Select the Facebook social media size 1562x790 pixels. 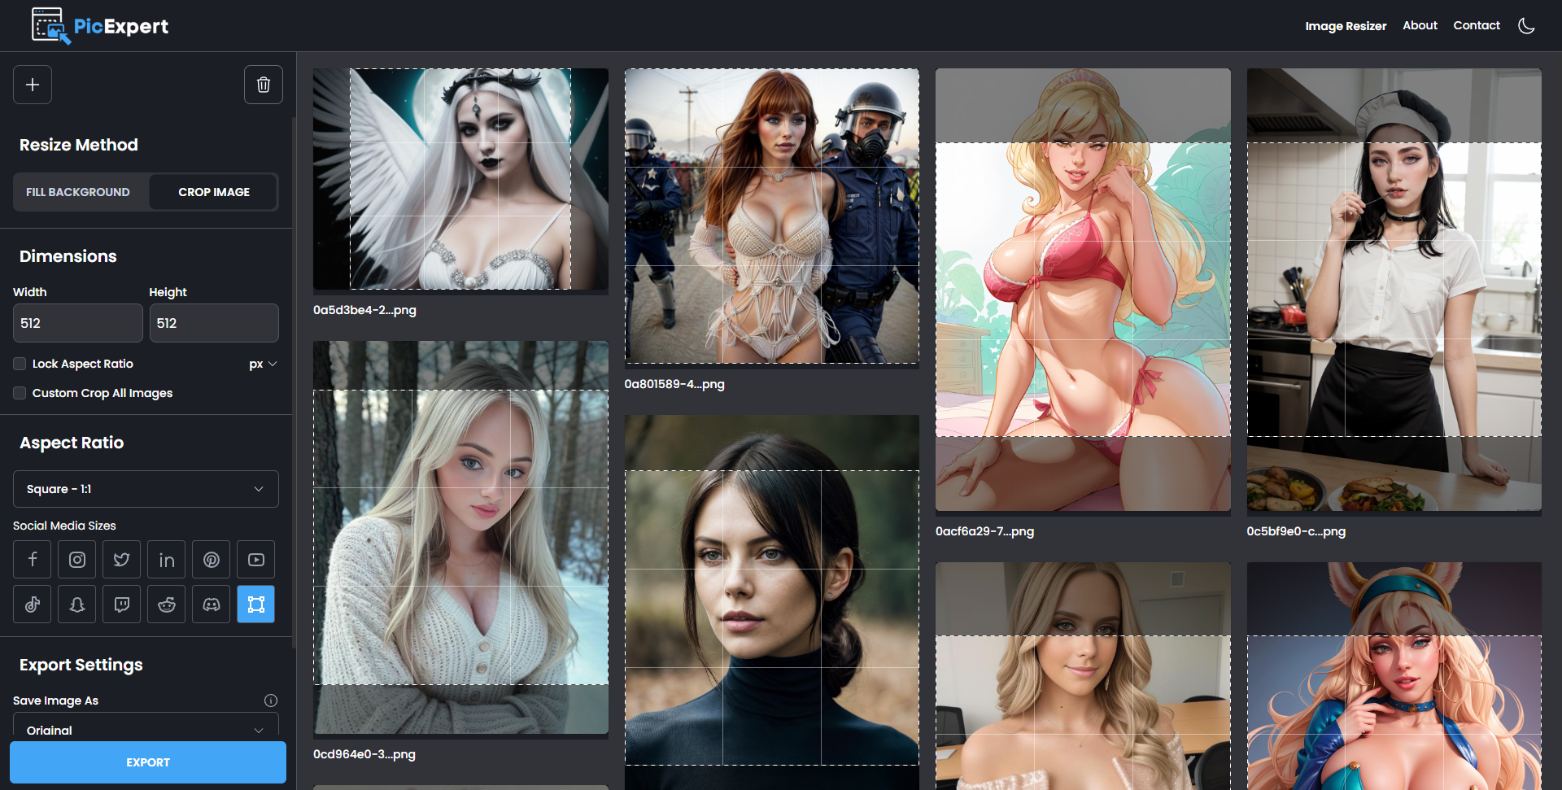pos(33,560)
